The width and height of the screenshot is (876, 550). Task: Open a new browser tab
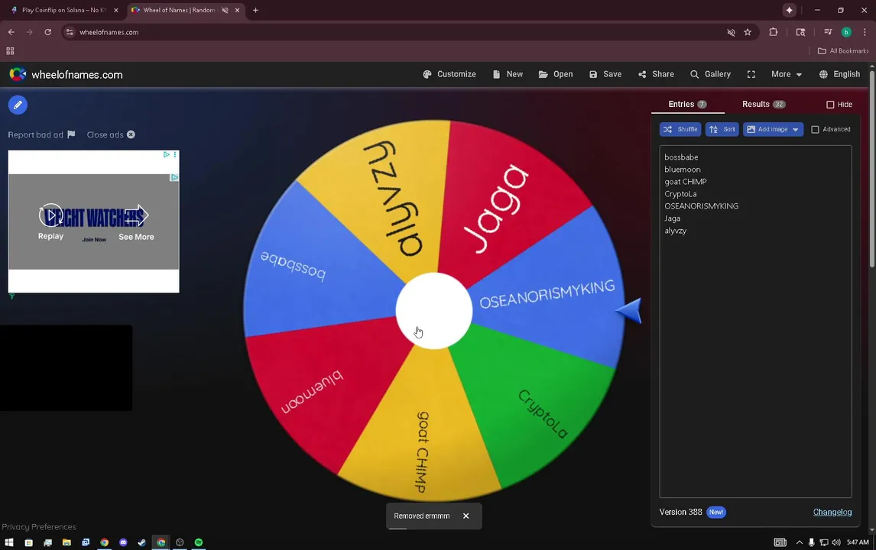point(255,10)
